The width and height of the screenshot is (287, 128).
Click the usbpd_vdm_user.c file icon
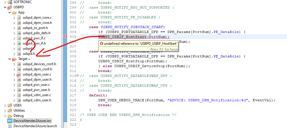tap(19, 95)
